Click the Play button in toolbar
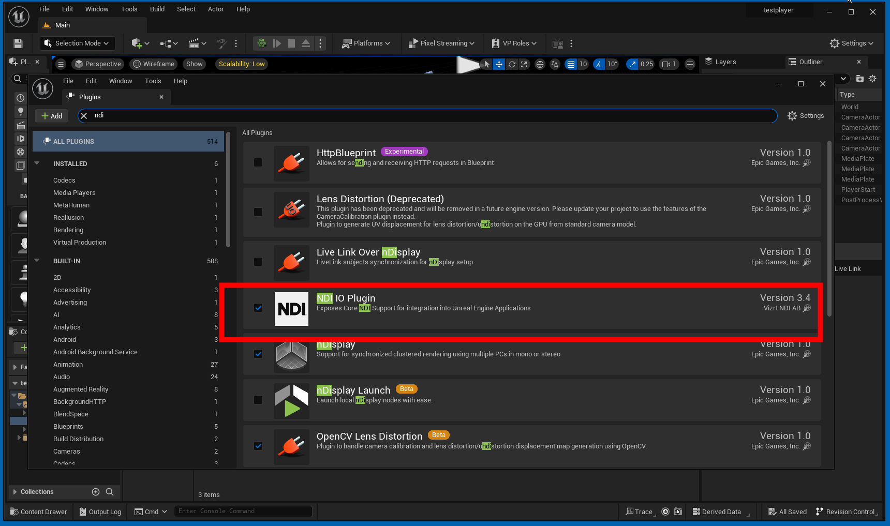890x526 pixels. click(x=277, y=43)
